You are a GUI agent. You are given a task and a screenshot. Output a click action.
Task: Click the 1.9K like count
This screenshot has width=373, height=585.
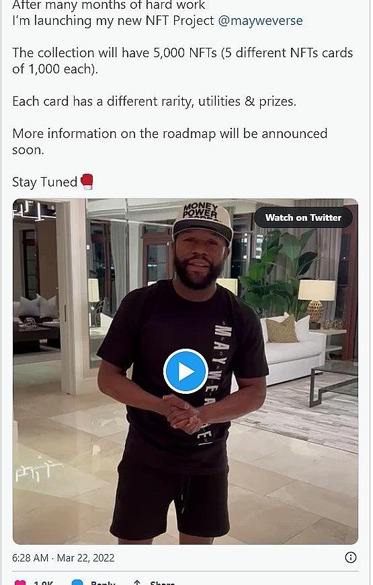pyautogui.click(x=44, y=583)
